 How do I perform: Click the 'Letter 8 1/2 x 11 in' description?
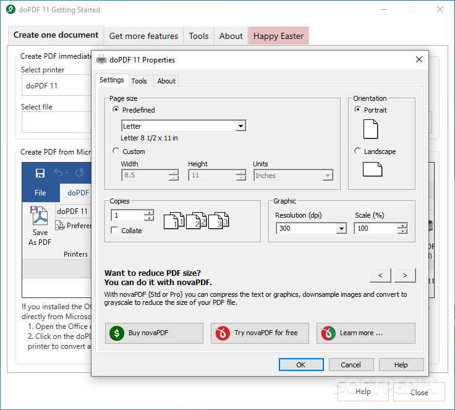(x=149, y=138)
